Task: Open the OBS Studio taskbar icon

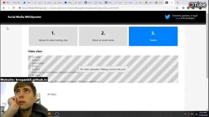Action: 57,114
